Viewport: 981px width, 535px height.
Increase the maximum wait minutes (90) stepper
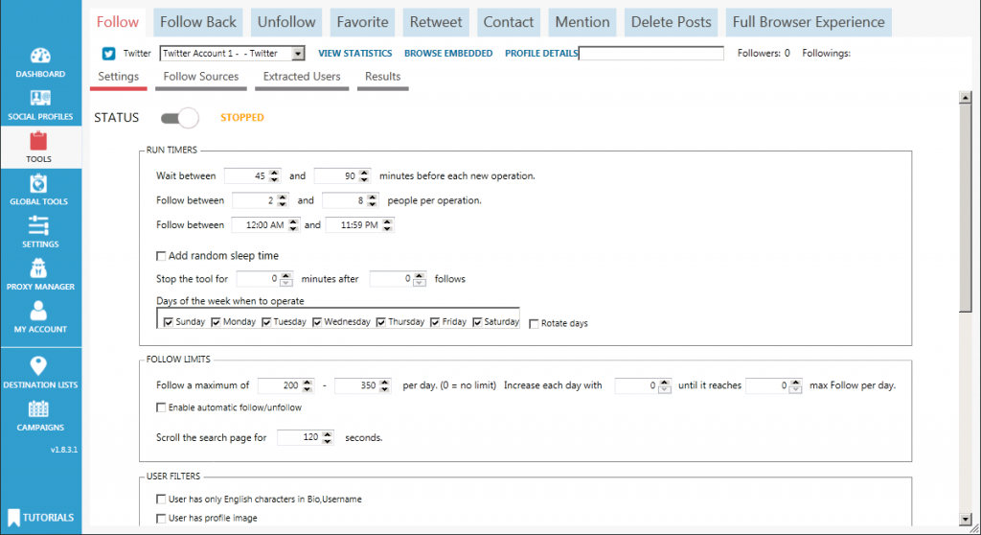pos(364,173)
